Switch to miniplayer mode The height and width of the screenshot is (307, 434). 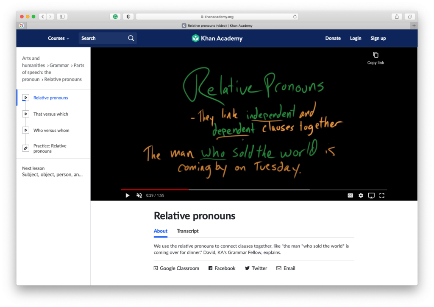click(x=371, y=195)
